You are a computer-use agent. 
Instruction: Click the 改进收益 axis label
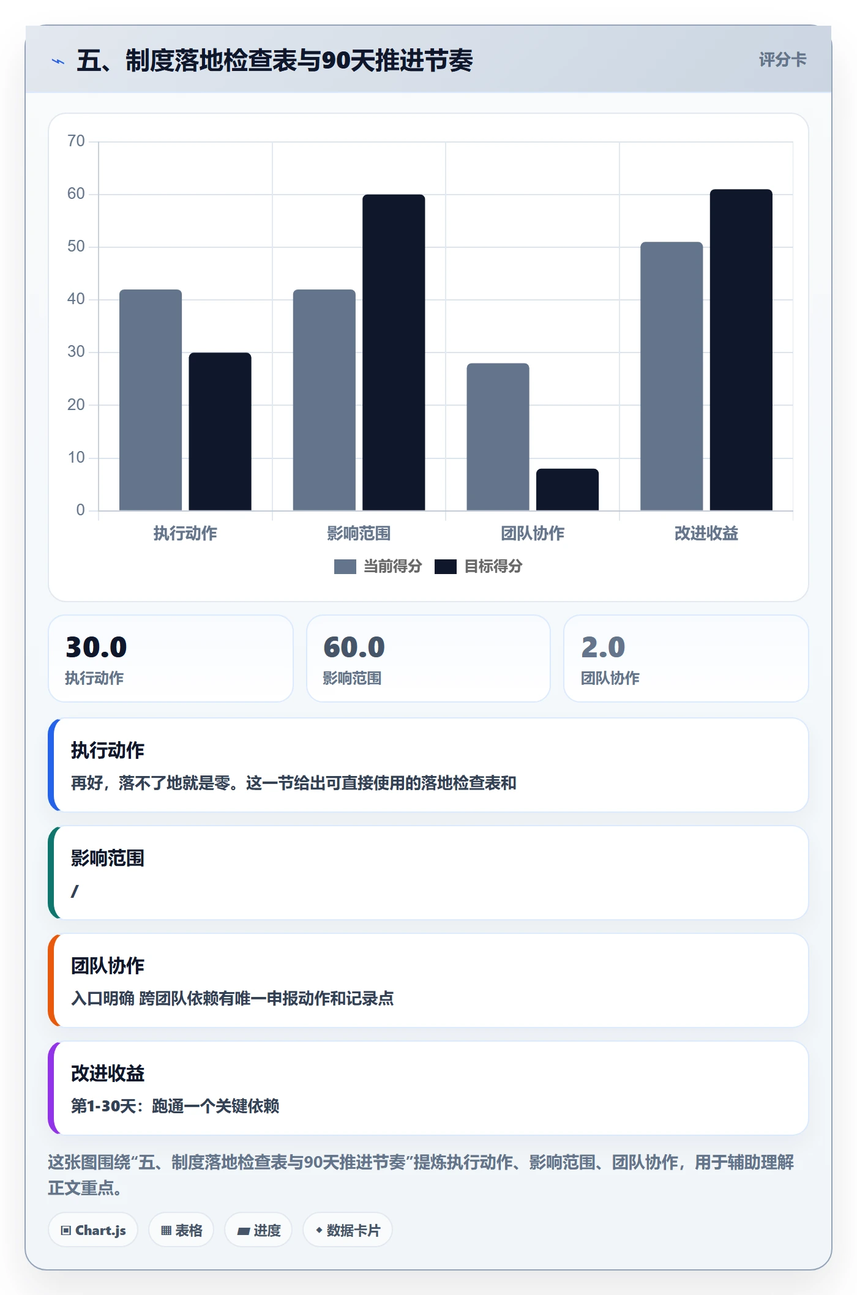click(706, 534)
